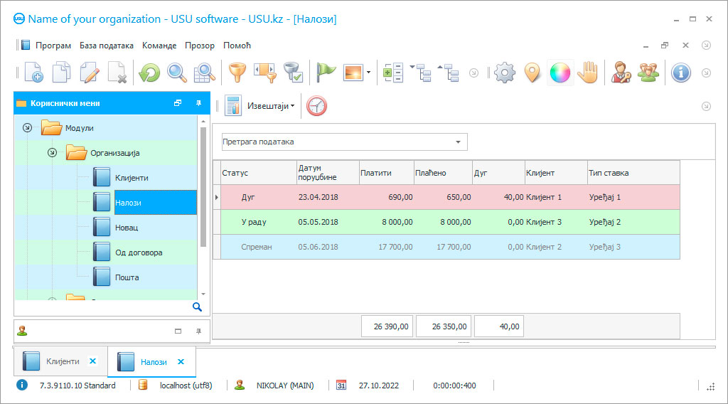Collapse the Модули tree node
The image size is (728, 404).
[28, 128]
